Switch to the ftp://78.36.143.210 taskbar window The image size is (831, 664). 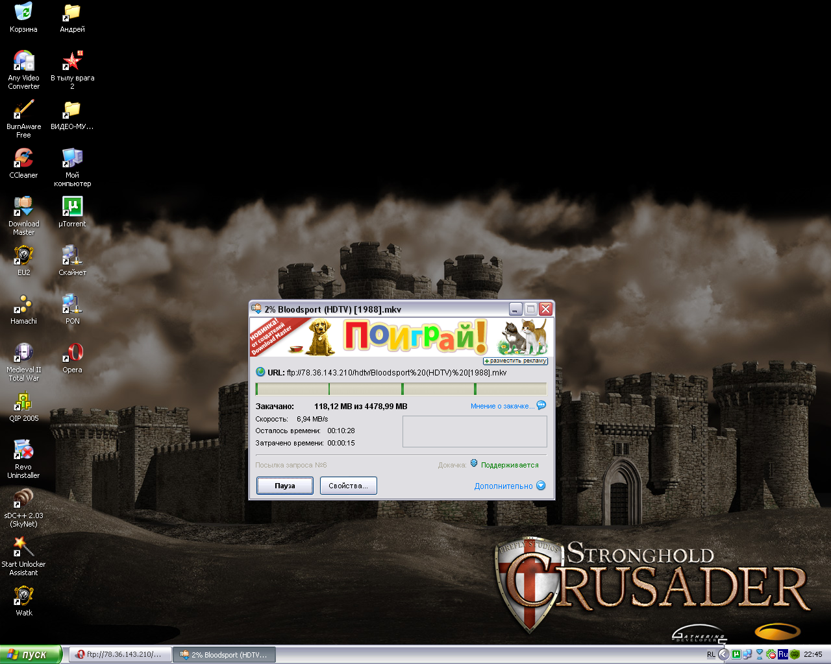click(121, 655)
